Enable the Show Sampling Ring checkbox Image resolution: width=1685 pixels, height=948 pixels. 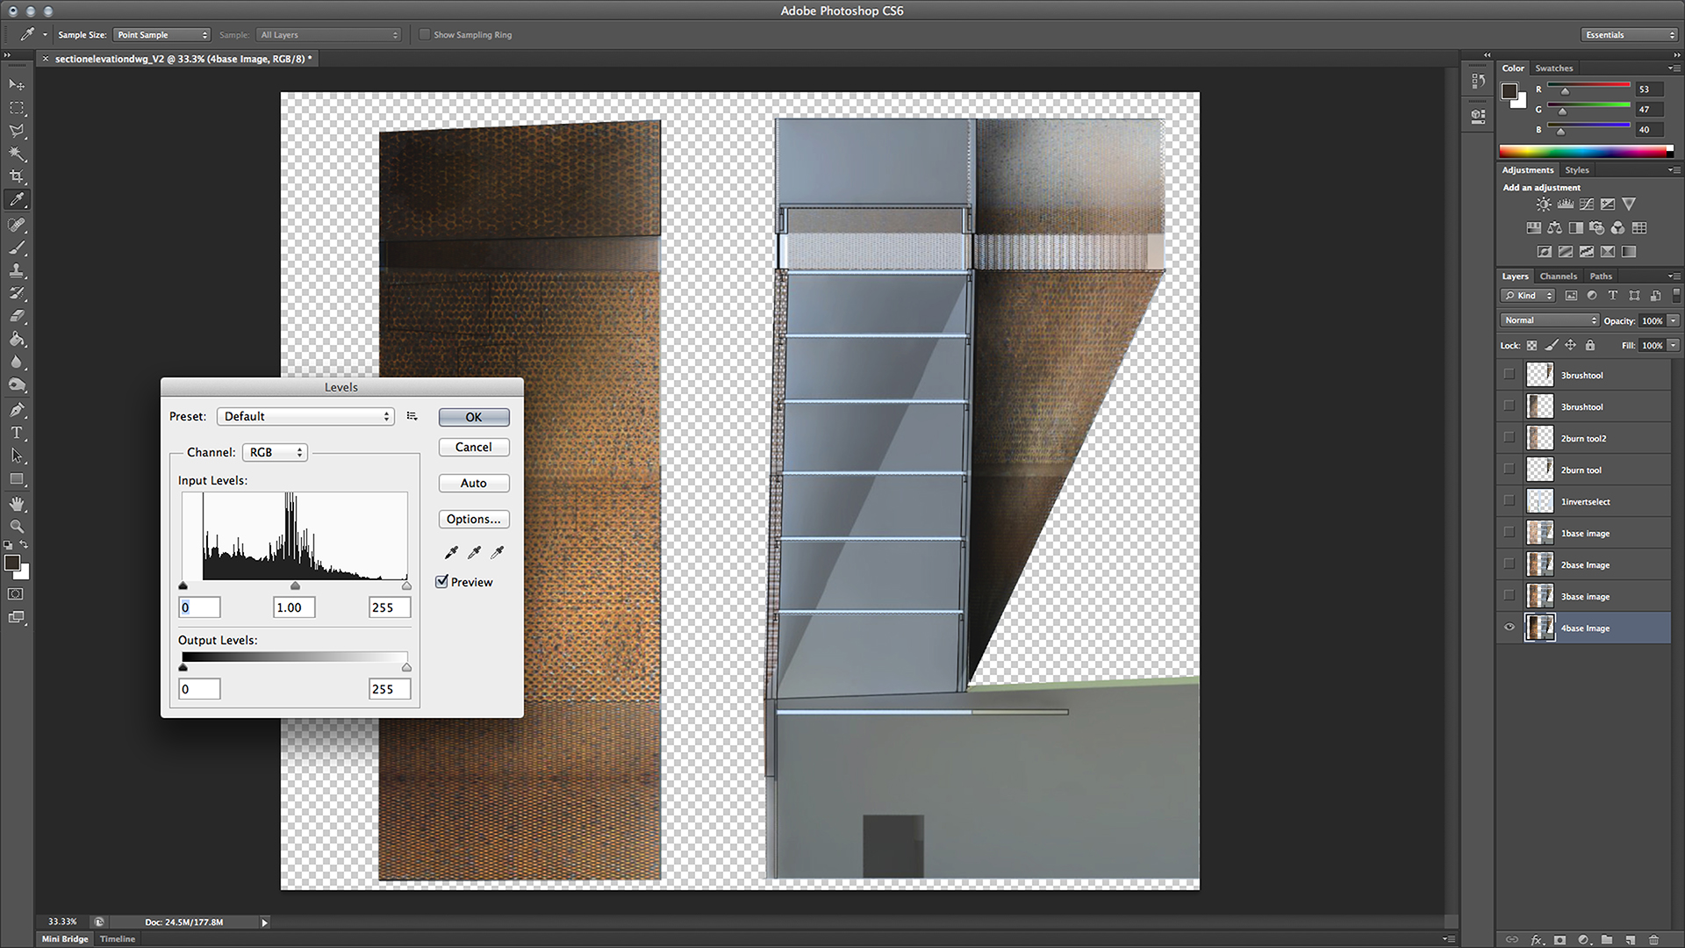425,35
